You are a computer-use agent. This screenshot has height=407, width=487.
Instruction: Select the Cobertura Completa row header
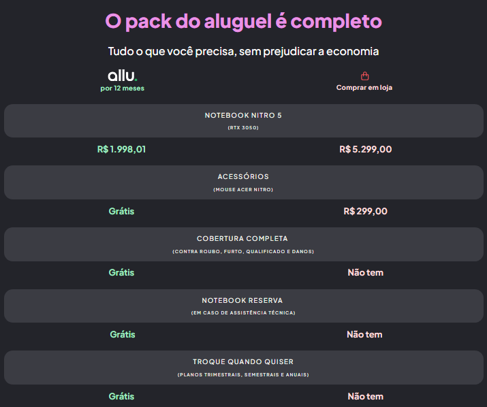tap(243, 244)
